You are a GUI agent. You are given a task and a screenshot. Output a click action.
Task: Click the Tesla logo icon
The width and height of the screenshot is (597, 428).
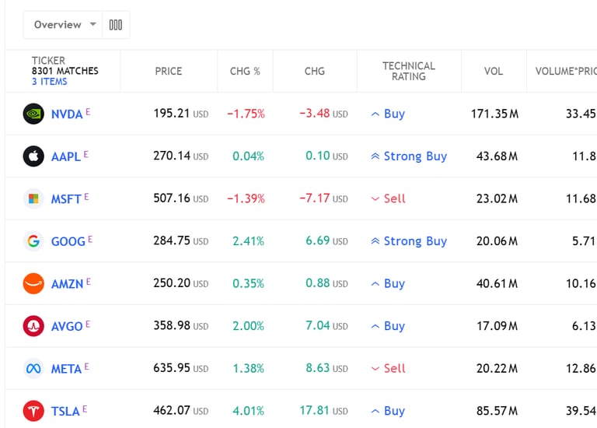pos(33,410)
